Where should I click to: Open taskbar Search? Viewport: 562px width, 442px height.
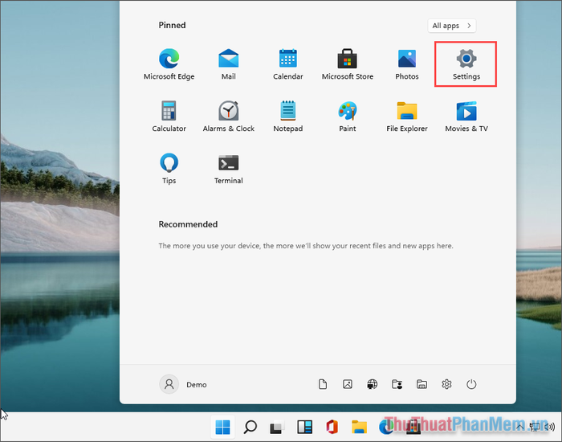point(250,427)
